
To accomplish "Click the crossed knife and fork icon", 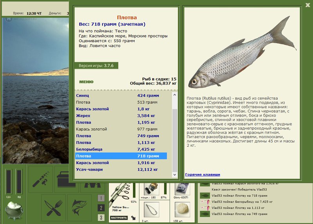I will coord(53,208).
